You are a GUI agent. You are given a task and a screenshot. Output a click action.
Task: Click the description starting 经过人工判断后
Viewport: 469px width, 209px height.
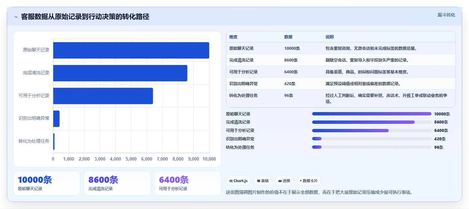click(x=386, y=99)
